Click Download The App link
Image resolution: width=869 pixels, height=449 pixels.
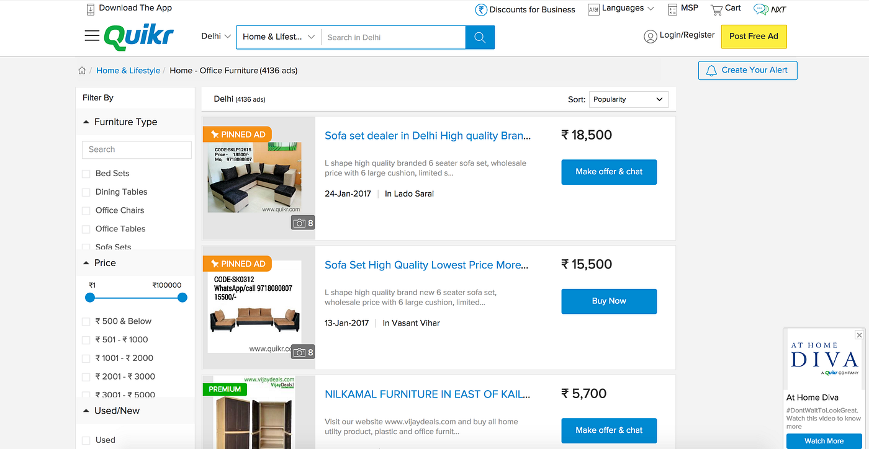(135, 8)
